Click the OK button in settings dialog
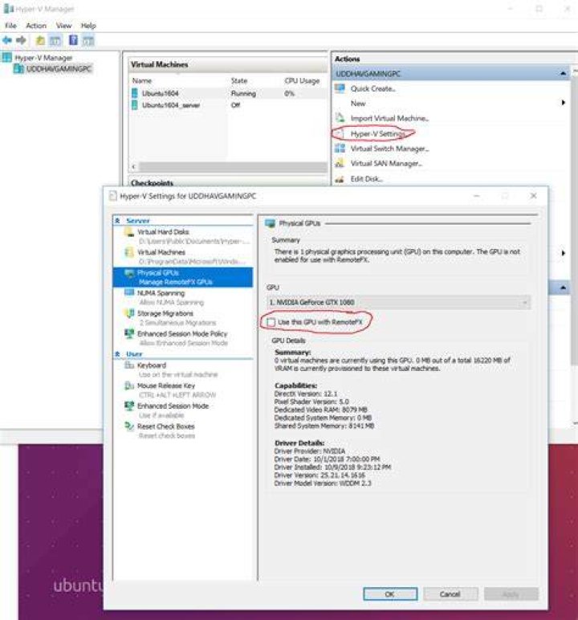Screen dimensions: 578x620 pos(390,594)
